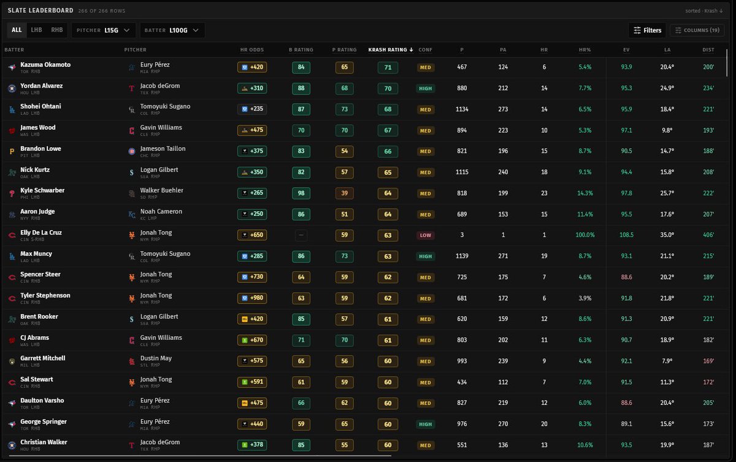Click Dodgers logo next to Shohei Ohtani
The height and width of the screenshot is (462, 736).
point(11,110)
